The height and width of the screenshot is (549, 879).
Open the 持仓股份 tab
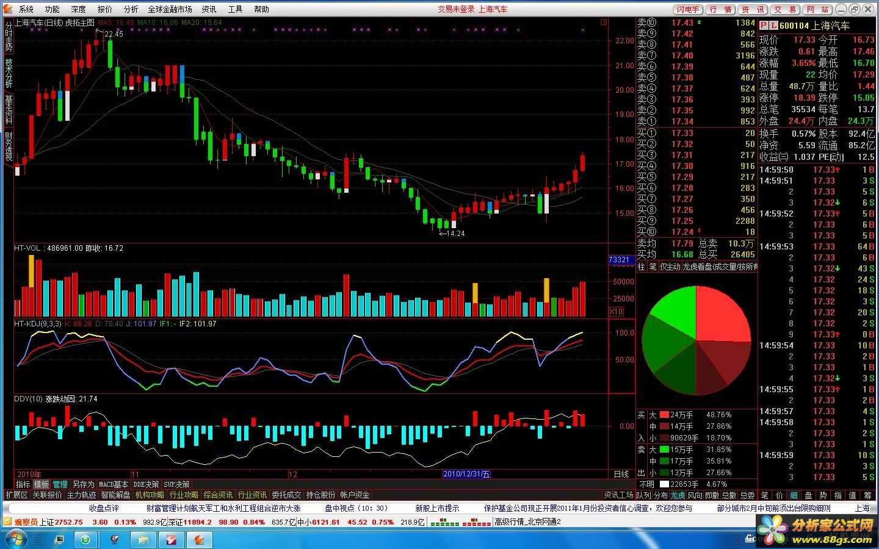click(x=320, y=495)
